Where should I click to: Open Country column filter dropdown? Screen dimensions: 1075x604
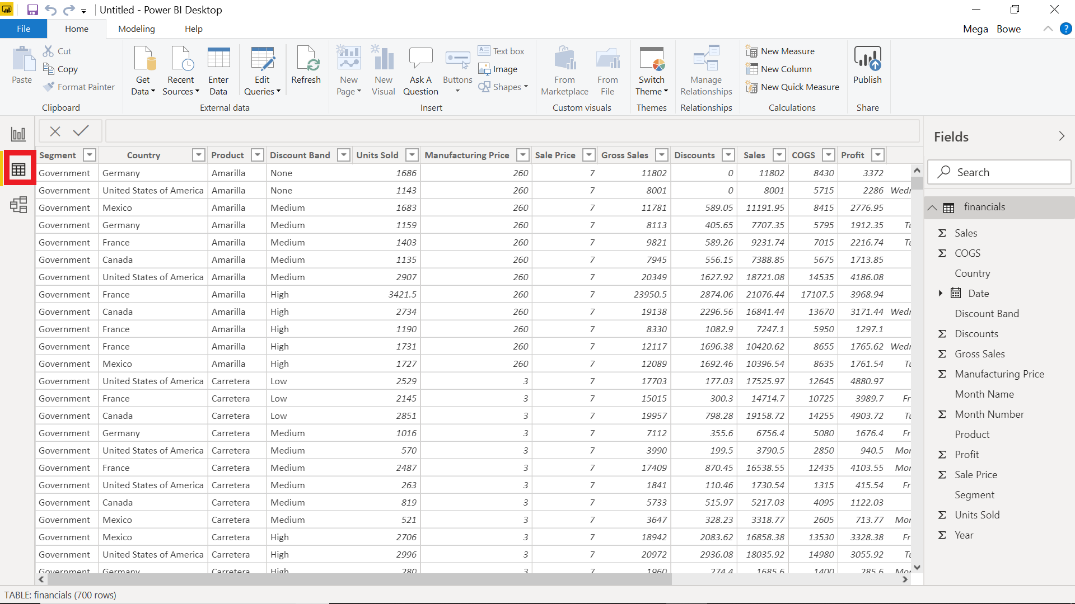click(198, 155)
